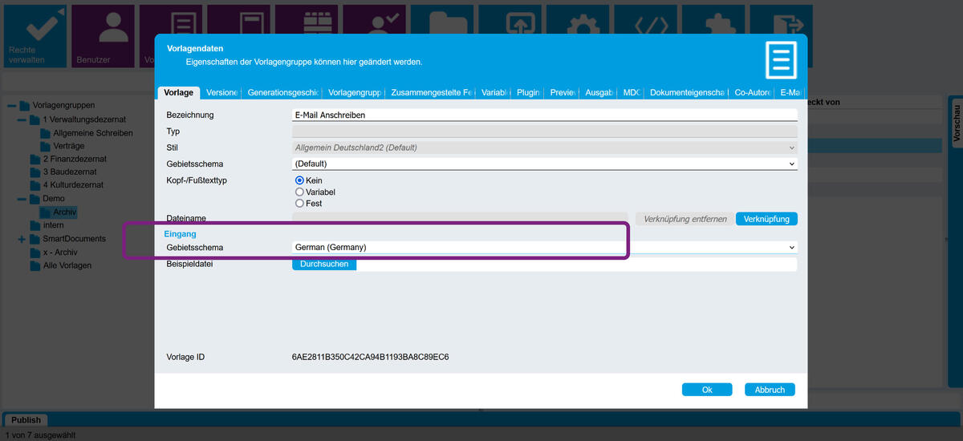Click the Vorlagengruppen root folder icon
963x441 pixels.
(25, 105)
